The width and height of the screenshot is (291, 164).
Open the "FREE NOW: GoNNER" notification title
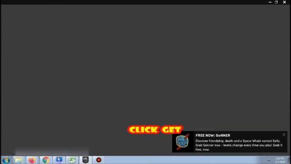coord(213,135)
